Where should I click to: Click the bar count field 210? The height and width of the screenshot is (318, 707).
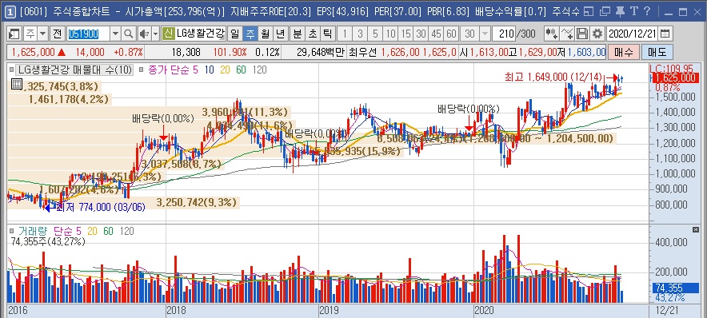click(x=504, y=34)
